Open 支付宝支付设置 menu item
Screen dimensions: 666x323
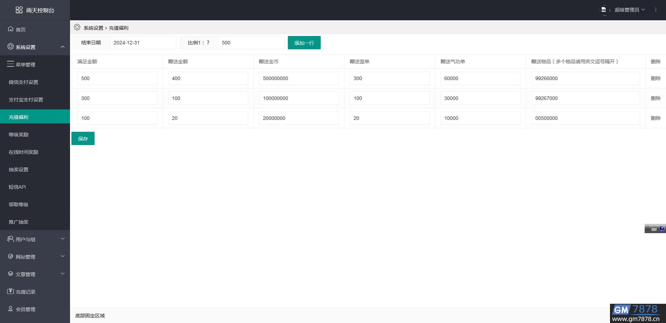[35, 99]
